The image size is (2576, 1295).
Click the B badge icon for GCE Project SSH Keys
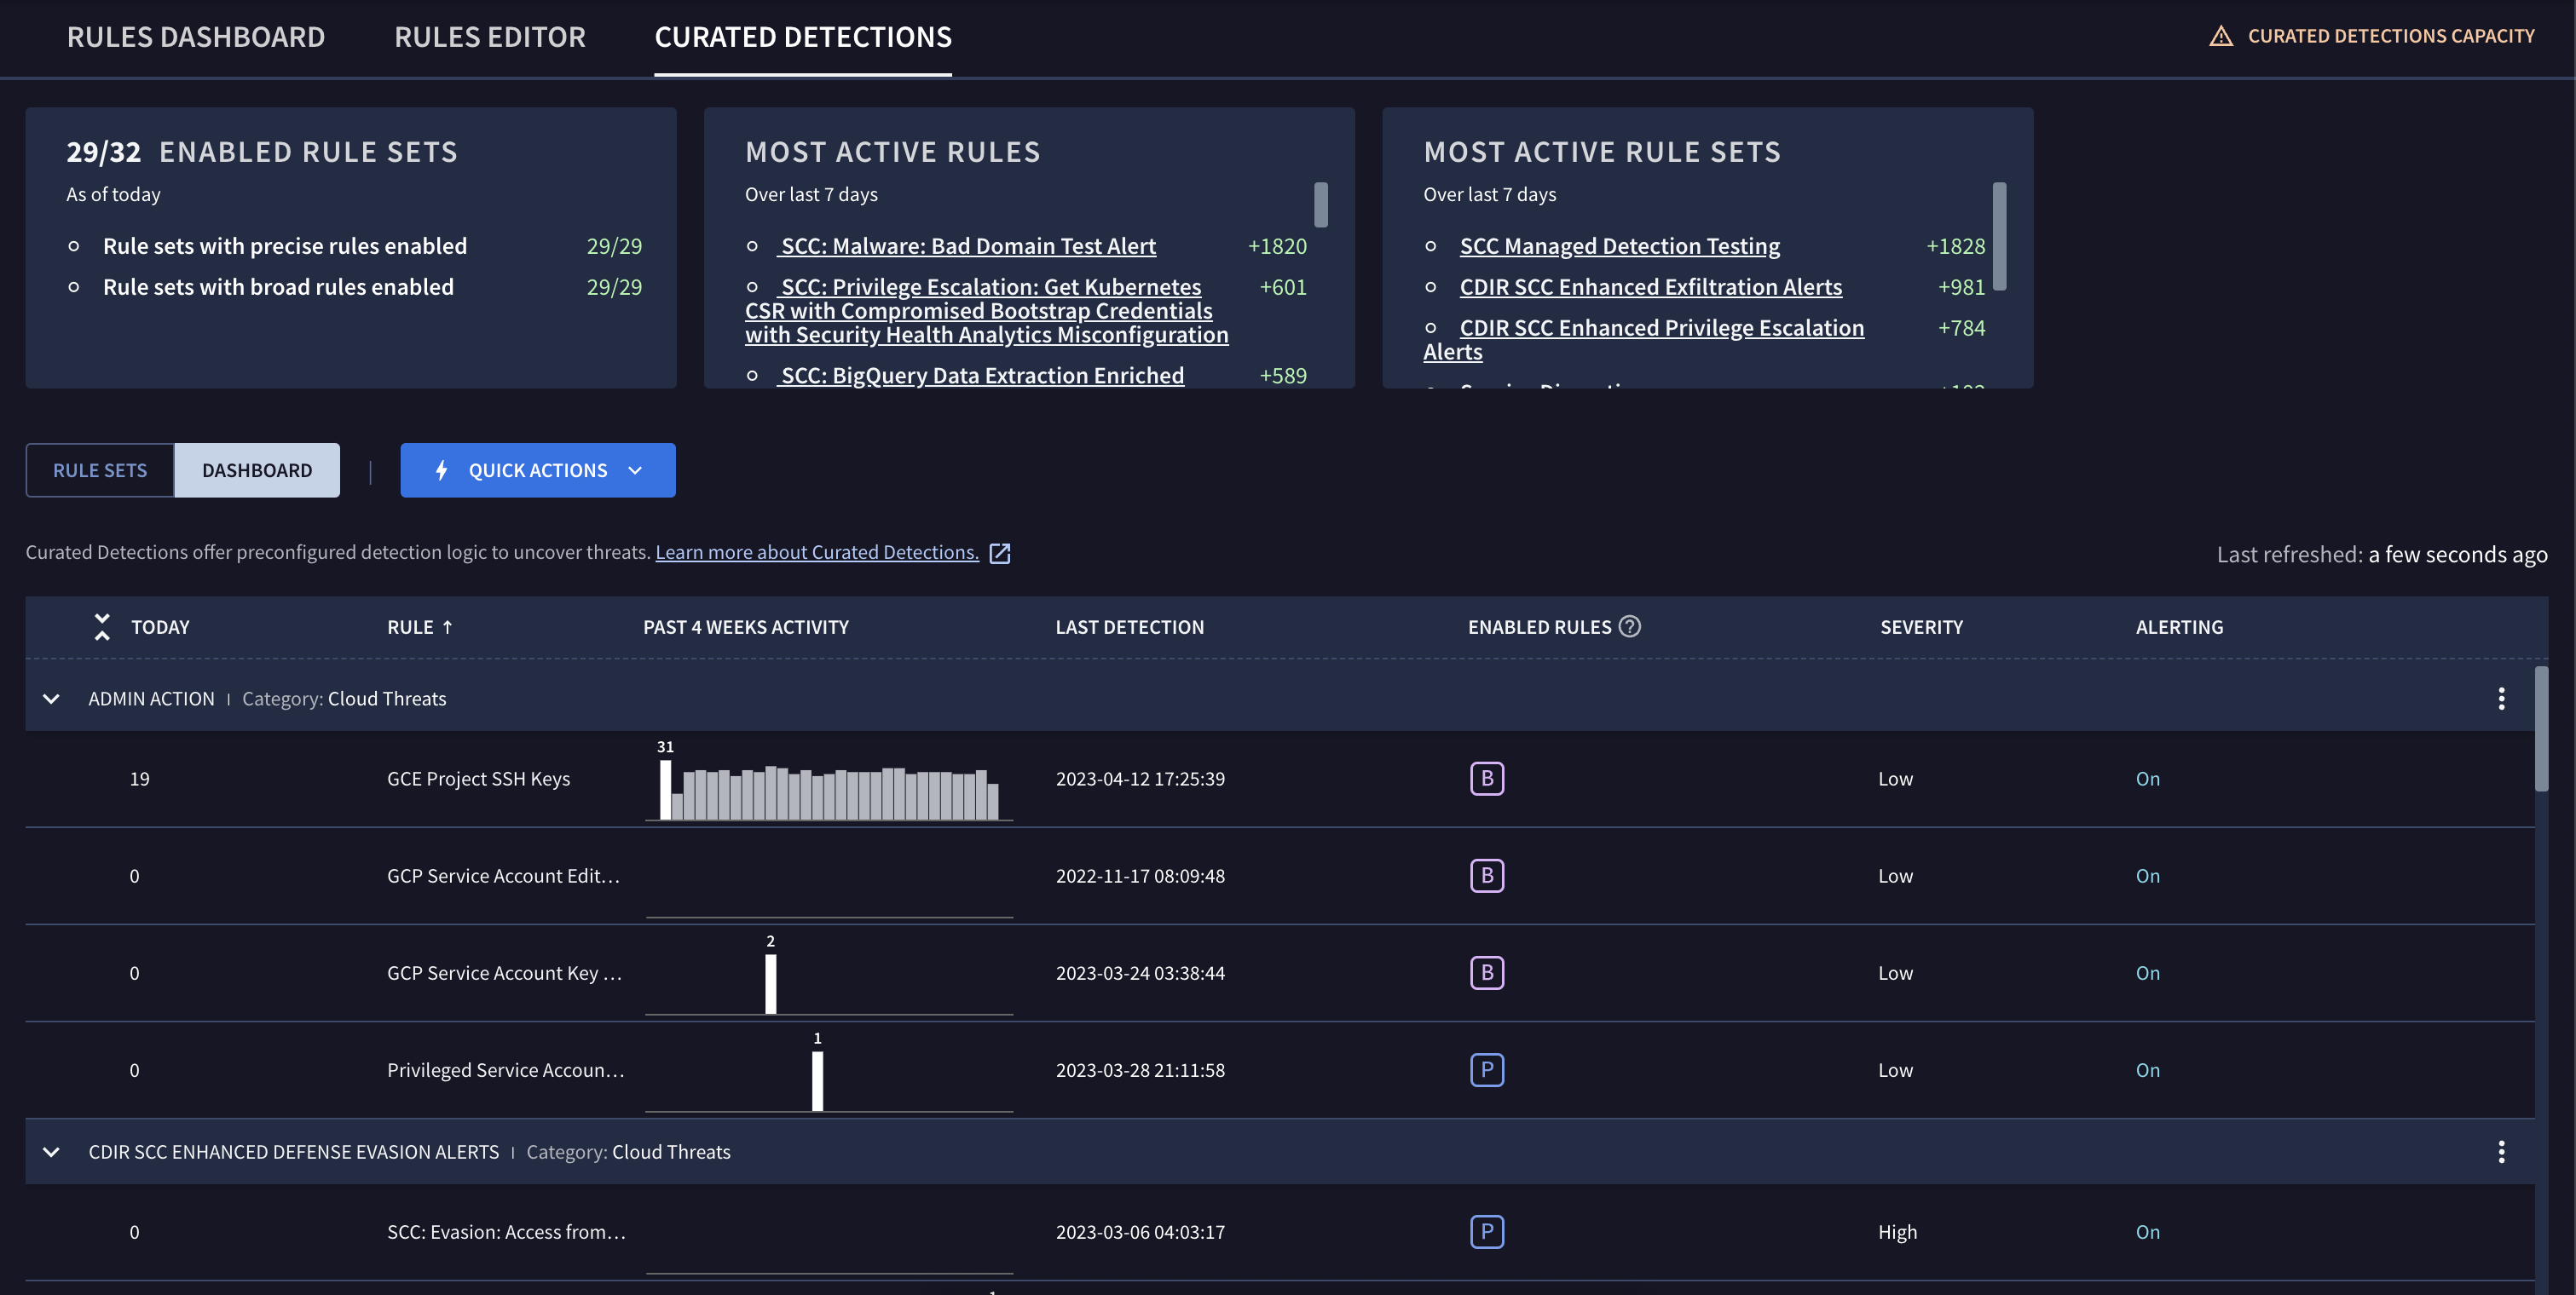coord(1486,776)
